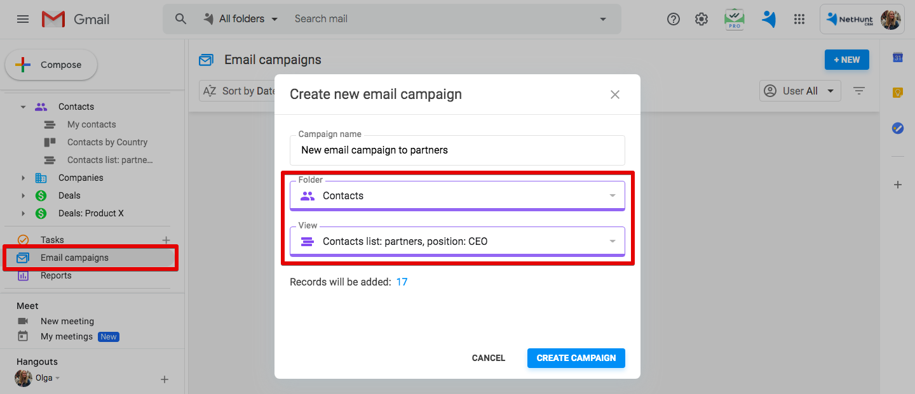Close the Create new email campaign dialog
Viewport: 915px width, 394px height.
[614, 95]
